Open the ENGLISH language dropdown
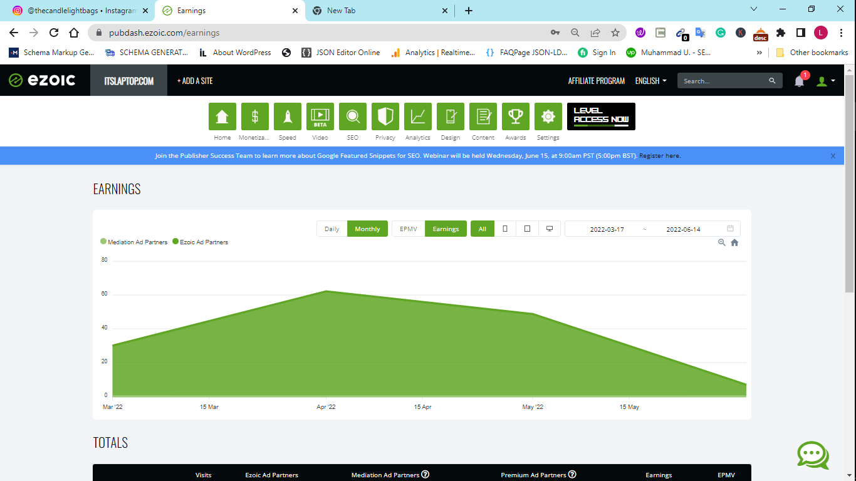Viewport: 856px width, 481px height. pyautogui.click(x=650, y=81)
